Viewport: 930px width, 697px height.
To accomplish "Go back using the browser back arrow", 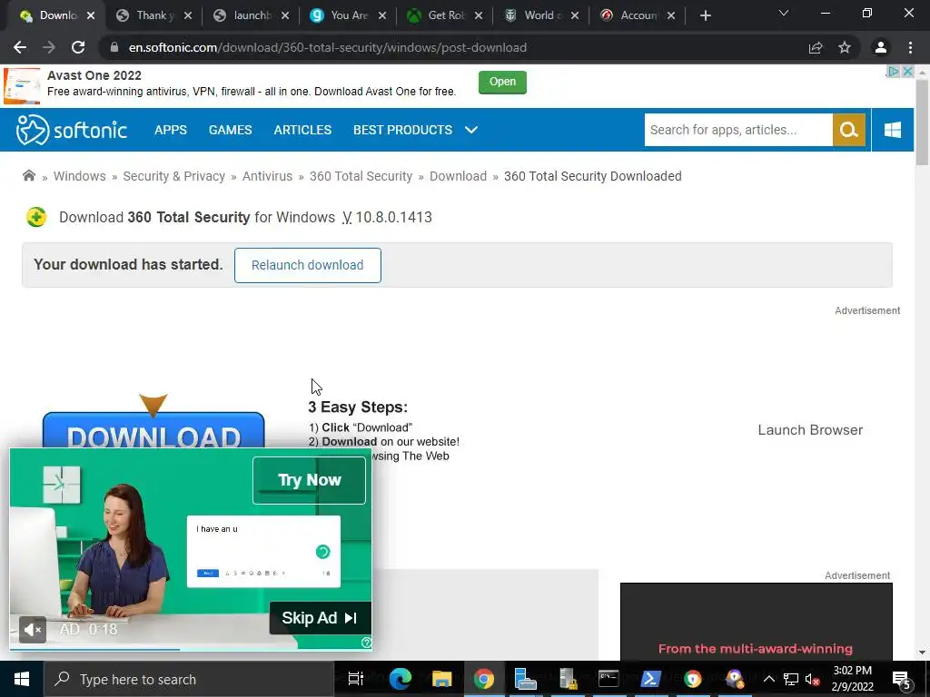I will [20, 47].
